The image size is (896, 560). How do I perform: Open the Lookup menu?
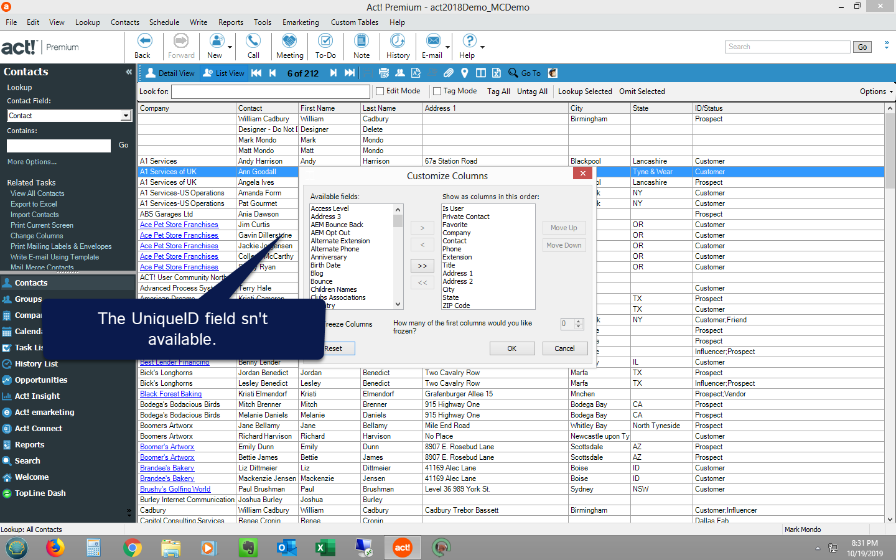coord(88,22)
